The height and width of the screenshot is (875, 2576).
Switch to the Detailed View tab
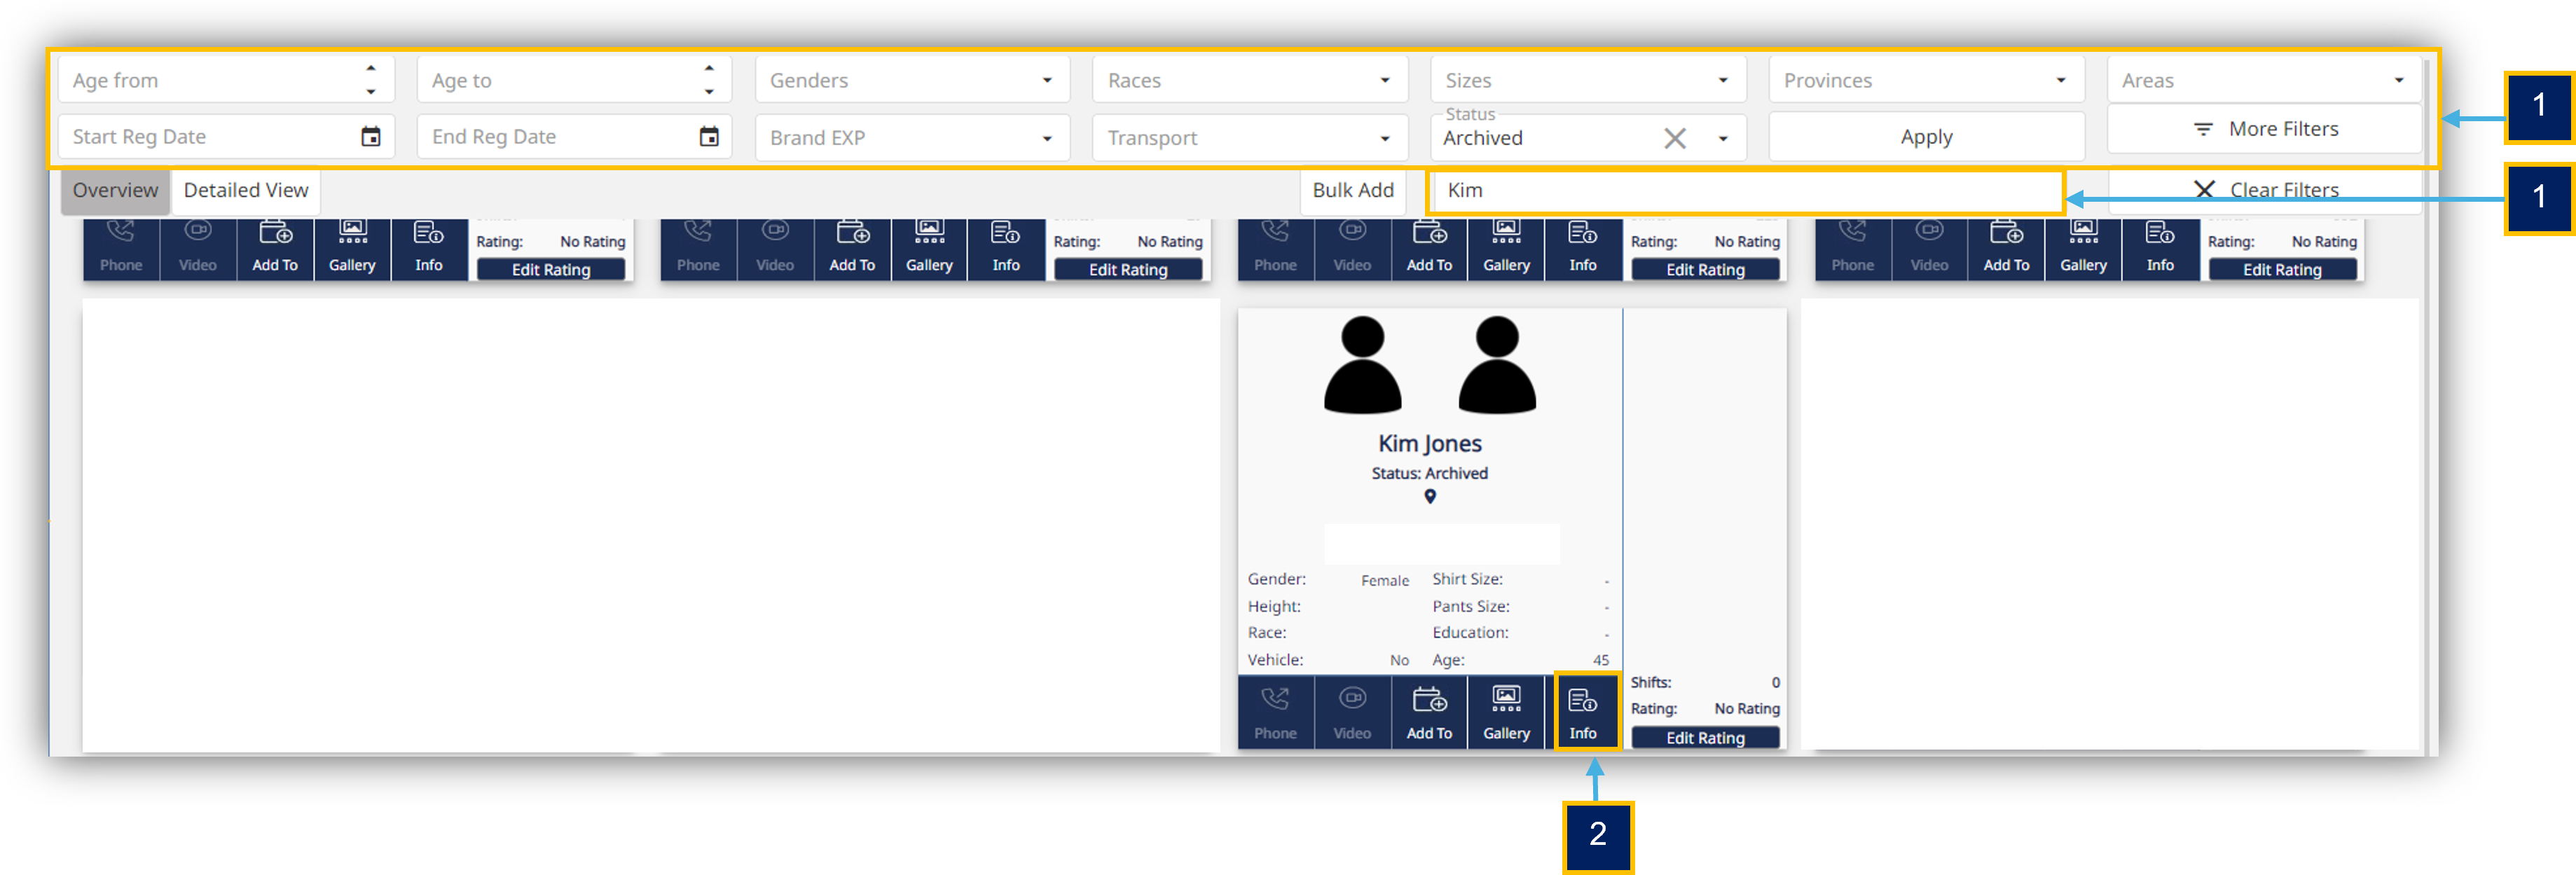(x=245, y=190)
